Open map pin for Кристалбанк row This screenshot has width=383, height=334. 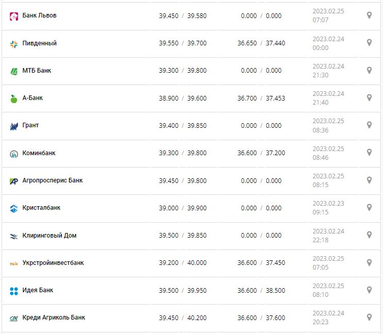point(369,207)
